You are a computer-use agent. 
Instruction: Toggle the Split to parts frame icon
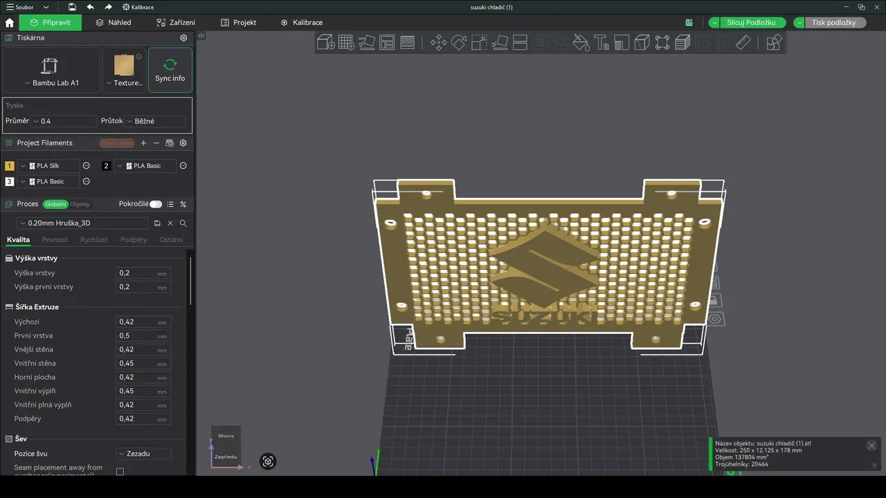point(662,43)
